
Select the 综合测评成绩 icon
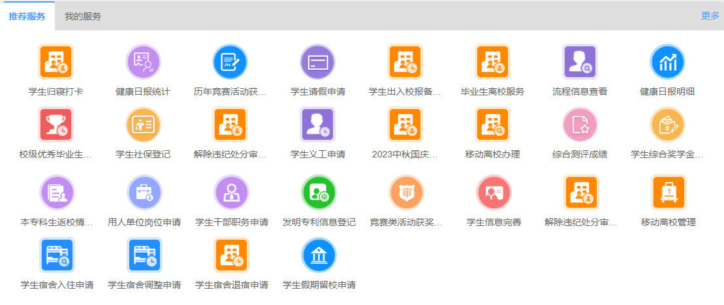pyautogui.click(x=580, y=125)
